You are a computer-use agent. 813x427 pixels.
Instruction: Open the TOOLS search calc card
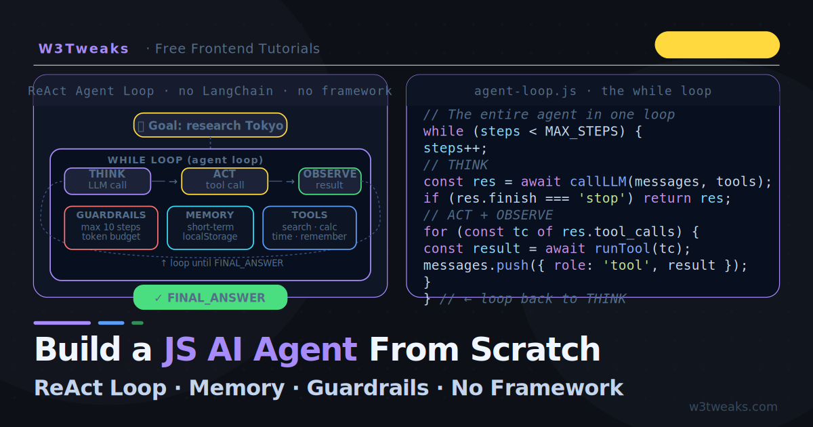[310, 228]
